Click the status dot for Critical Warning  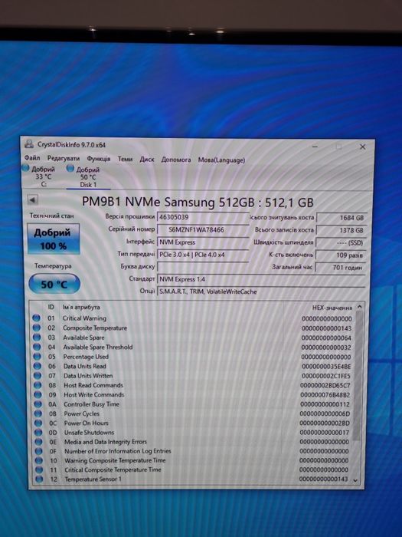[36, 318]
